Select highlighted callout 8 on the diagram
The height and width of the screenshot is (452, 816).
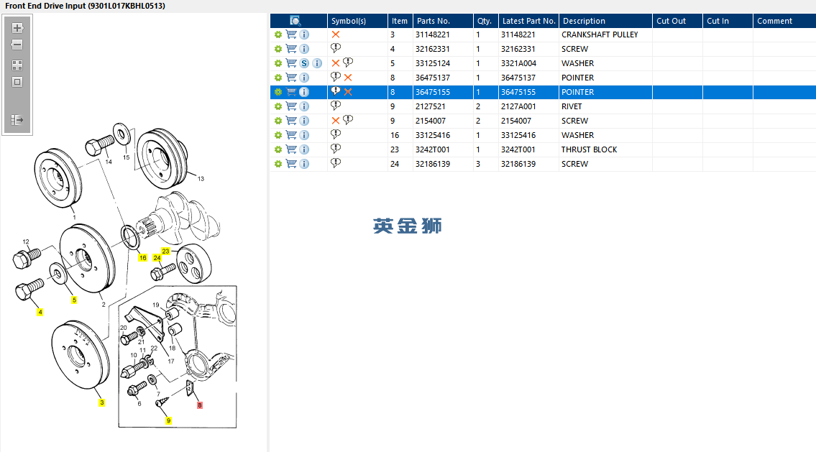click(199, 405)
